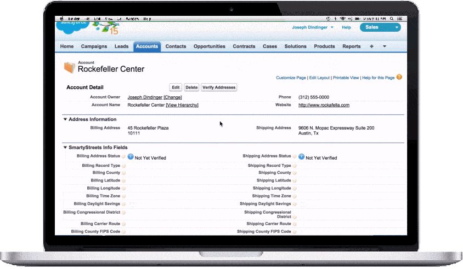This screenshot has height=269, width=463.
Task: Click help icon beside Shipping Time Zone
Action: click(x=295, y=196)
